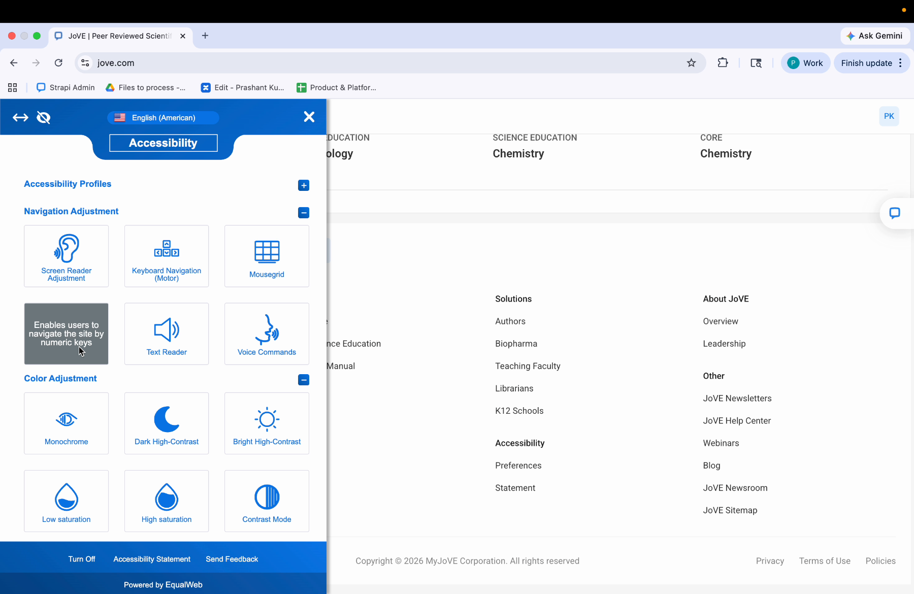Screen dimensions: 914x594
Task: Click Ask Gemini
Action: [x=875, y=36]
